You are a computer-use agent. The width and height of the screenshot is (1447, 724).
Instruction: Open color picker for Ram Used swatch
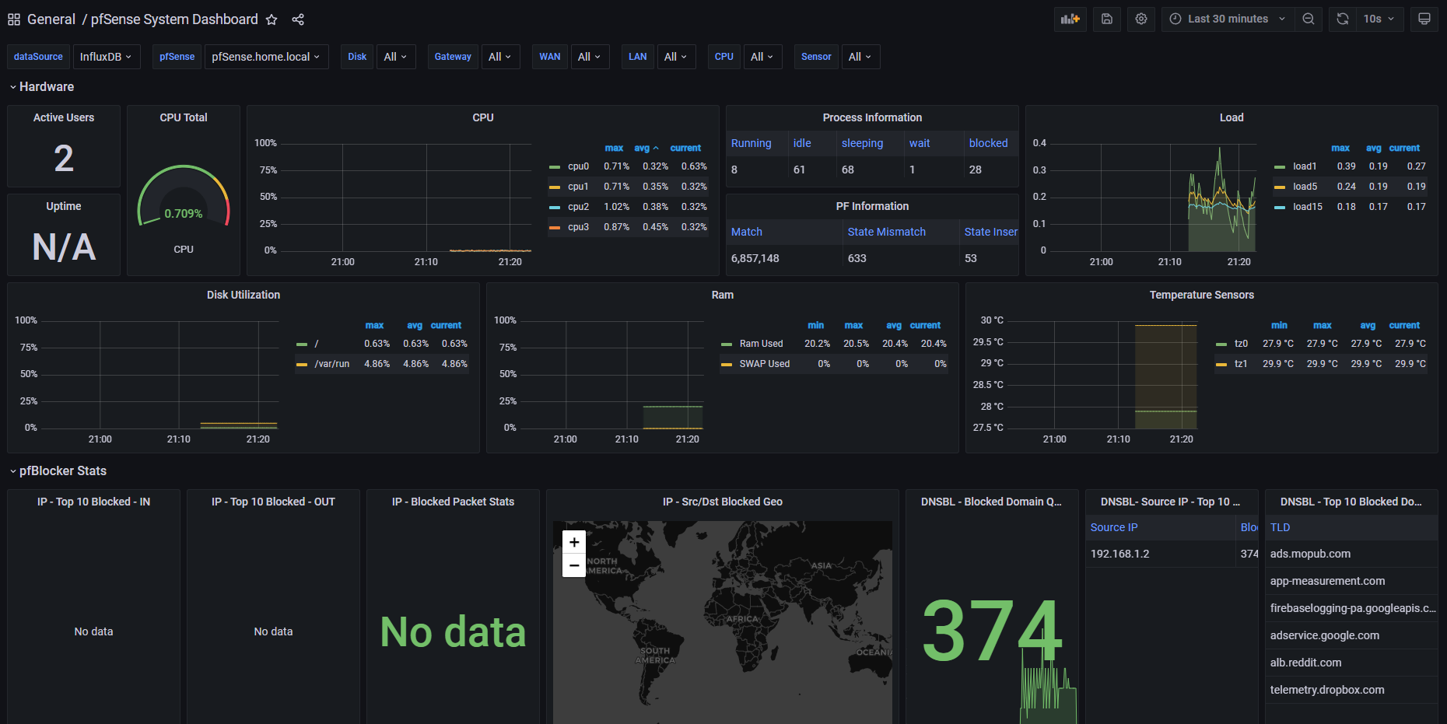coord(727,345)
